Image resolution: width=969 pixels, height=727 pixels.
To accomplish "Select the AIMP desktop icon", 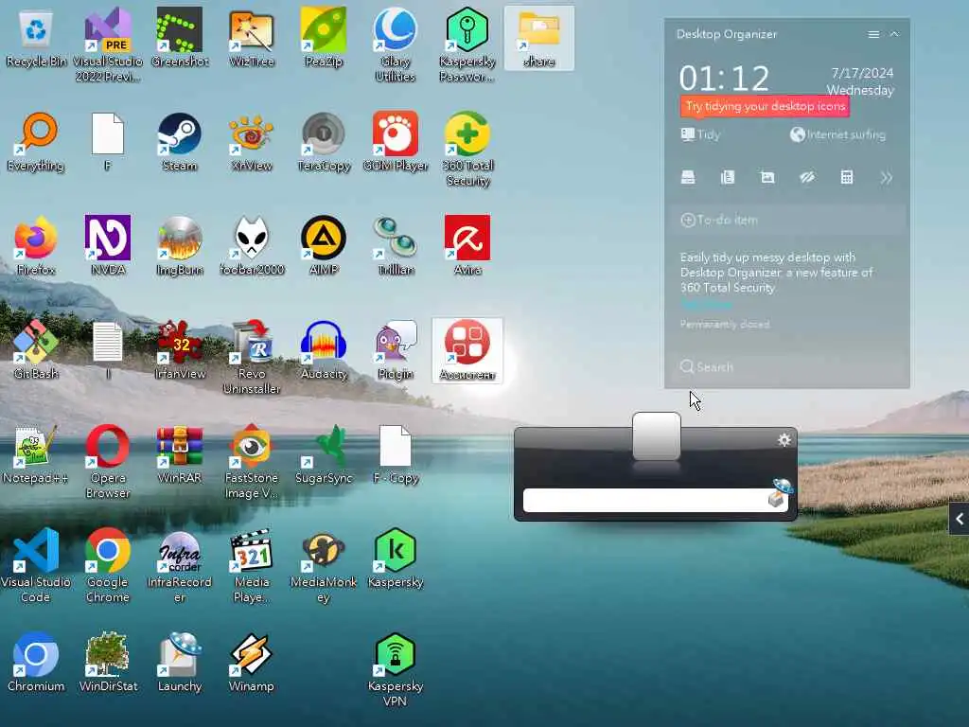I will pyautogui.click(x=324, y=246).
